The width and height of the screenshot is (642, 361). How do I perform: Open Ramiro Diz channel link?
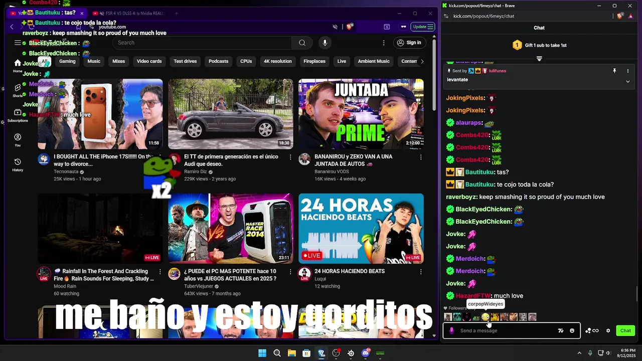click(x=196, y=171)
